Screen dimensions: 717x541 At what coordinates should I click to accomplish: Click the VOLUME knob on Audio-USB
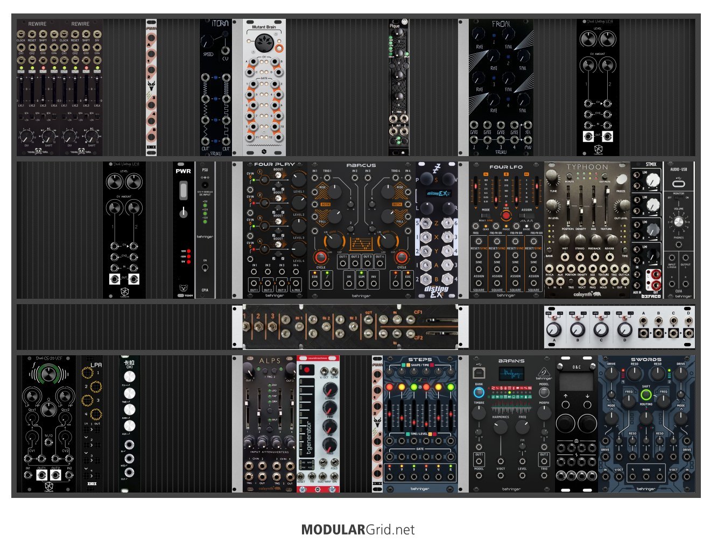679,222
